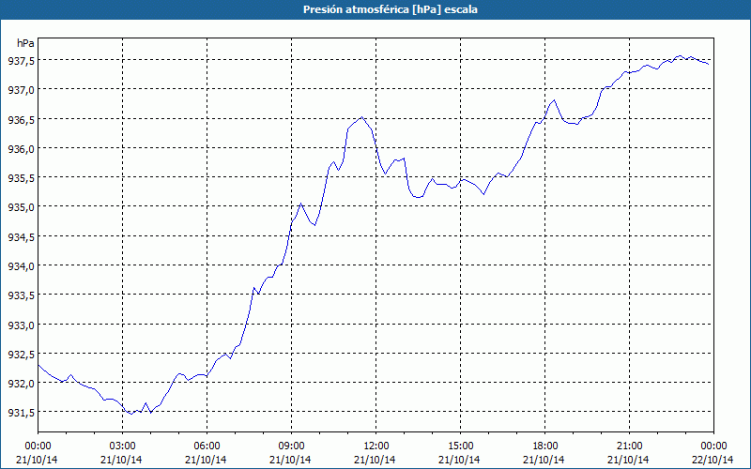The height and width of the screenshot is (469, 751).
Task: Click the 00:00 21/10/14 time label
Action: coord(38,453)
